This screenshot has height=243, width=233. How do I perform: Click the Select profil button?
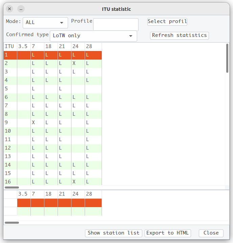pyautogui.click(x=167, y=22)
